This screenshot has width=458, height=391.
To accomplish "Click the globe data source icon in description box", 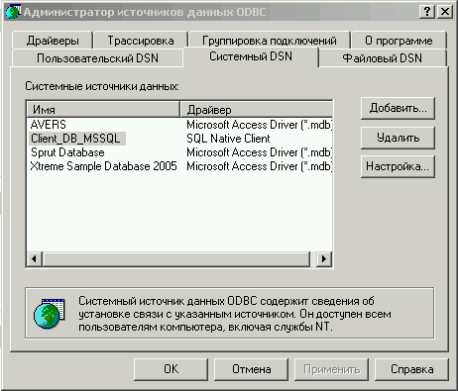I will pos(49,313).
